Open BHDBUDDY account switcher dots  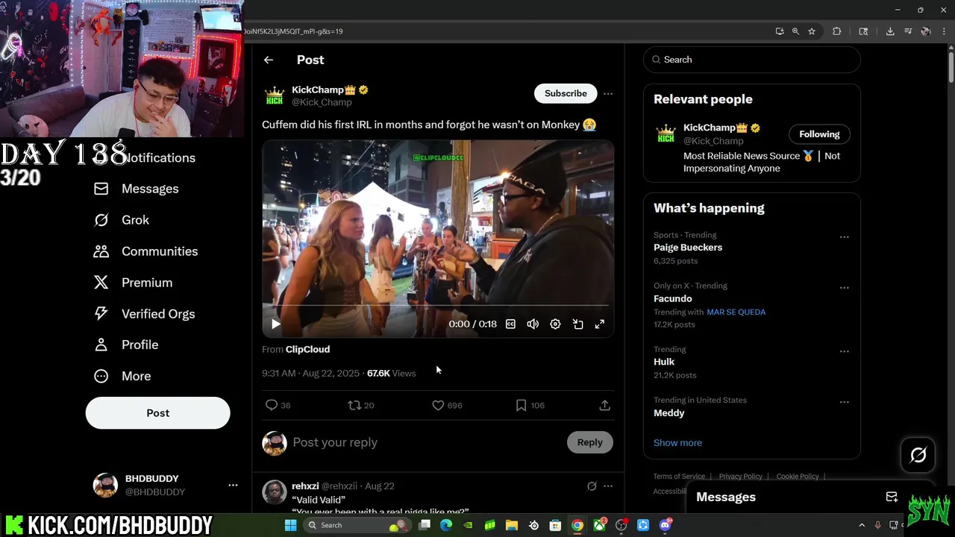[233, 485]
